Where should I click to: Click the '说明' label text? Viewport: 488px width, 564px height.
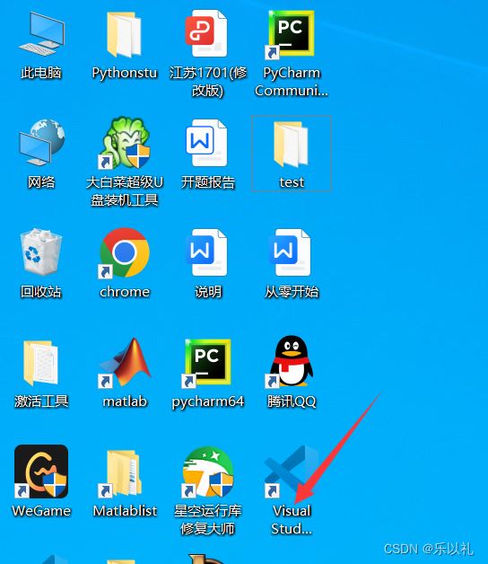208,292
